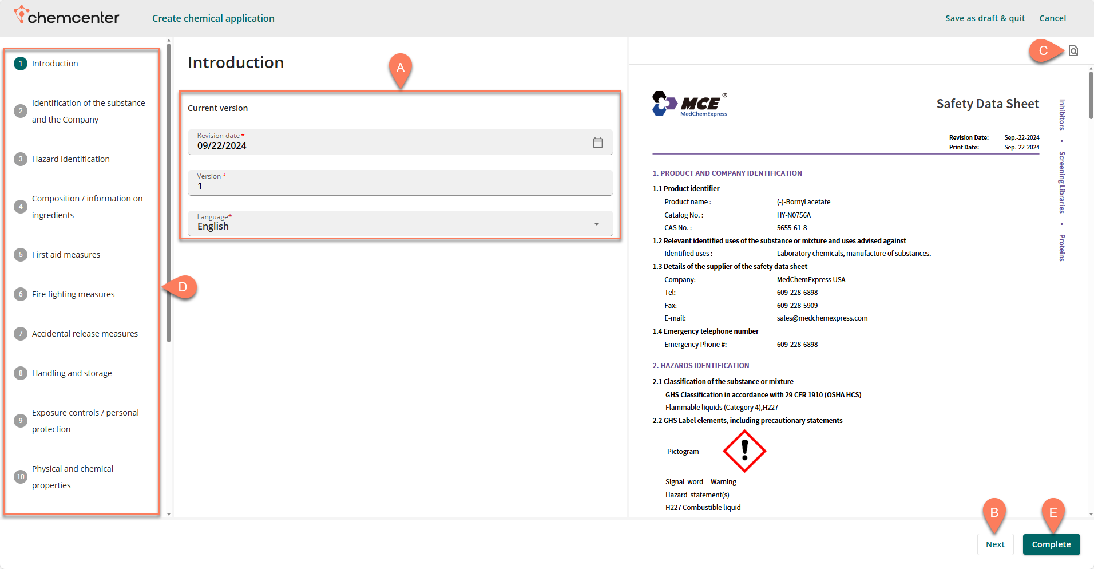
Task: Select Handling and storage step
Action: (x=72, y=373)
